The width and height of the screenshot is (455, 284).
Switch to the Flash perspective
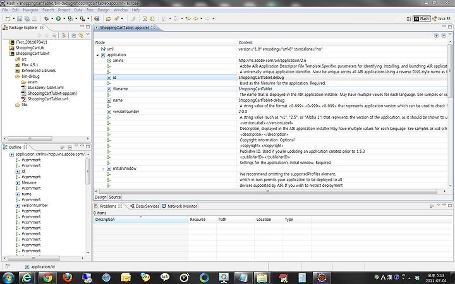click(x=422, y=18)
